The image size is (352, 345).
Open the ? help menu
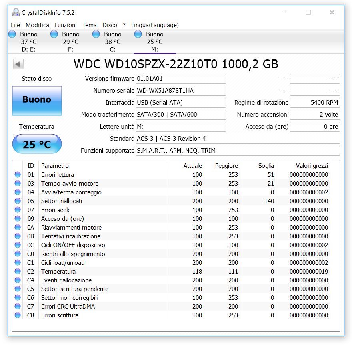pyautogui.click(x=124, y=25)
